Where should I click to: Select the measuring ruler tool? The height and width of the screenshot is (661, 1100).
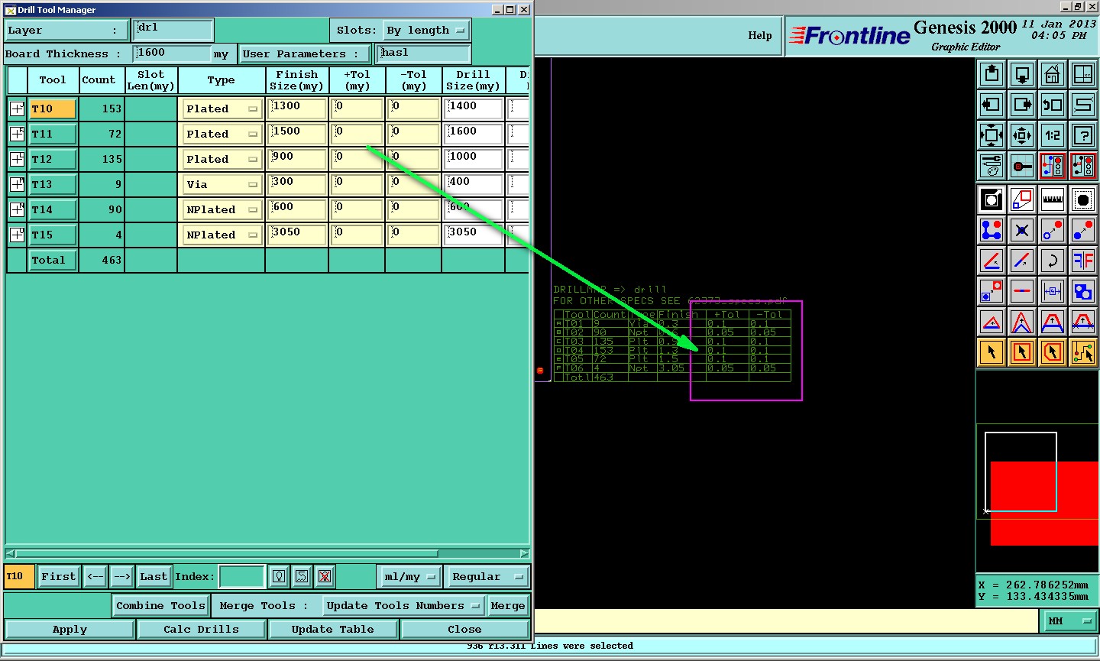[x=1053, y=199]
